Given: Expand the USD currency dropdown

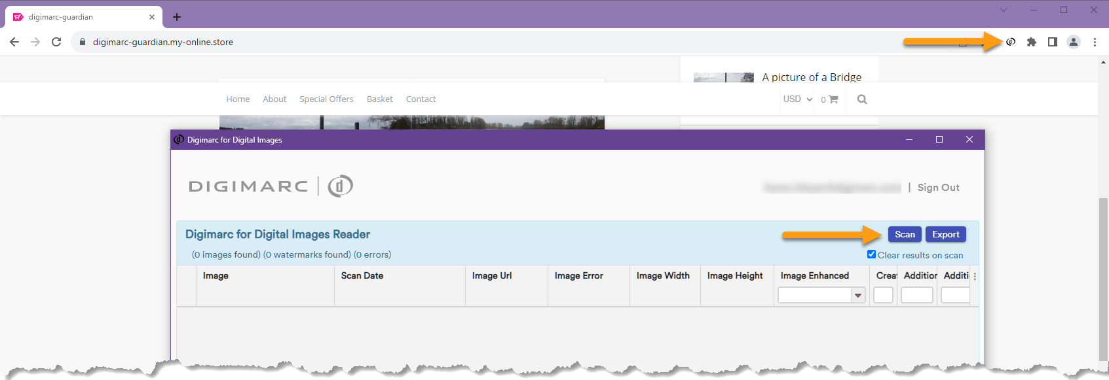Looking at the screenshot, I should click(x=798, y=99).
